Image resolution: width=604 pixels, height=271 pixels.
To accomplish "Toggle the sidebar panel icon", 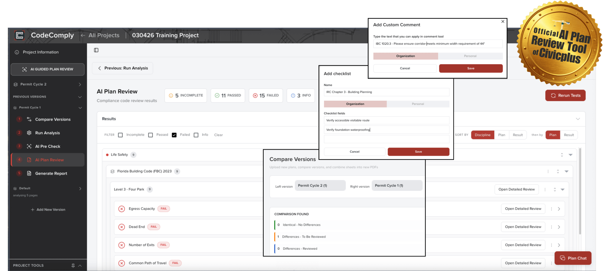I will tap(96, 50).
